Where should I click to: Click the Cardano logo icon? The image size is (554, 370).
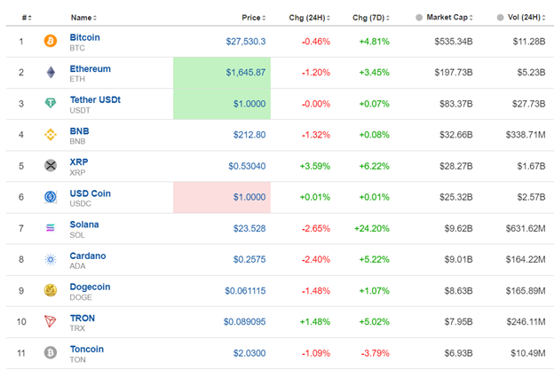[x=50, y=259]
